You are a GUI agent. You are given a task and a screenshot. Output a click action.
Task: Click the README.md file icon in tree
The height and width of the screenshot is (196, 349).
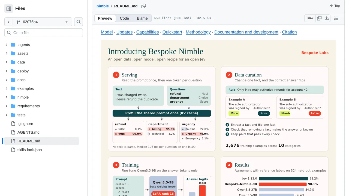click(x=13, y=141)
